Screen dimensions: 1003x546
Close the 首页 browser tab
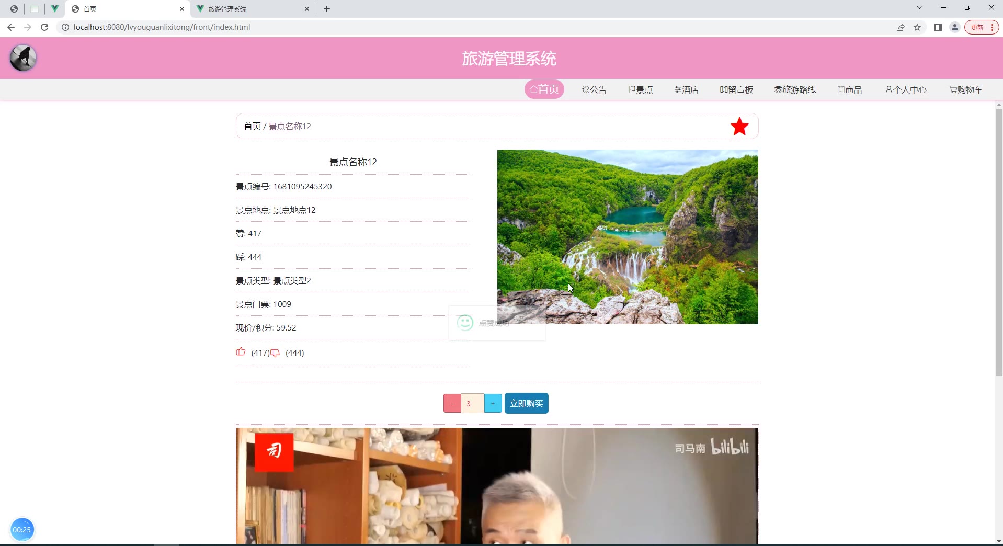point(182,9)
